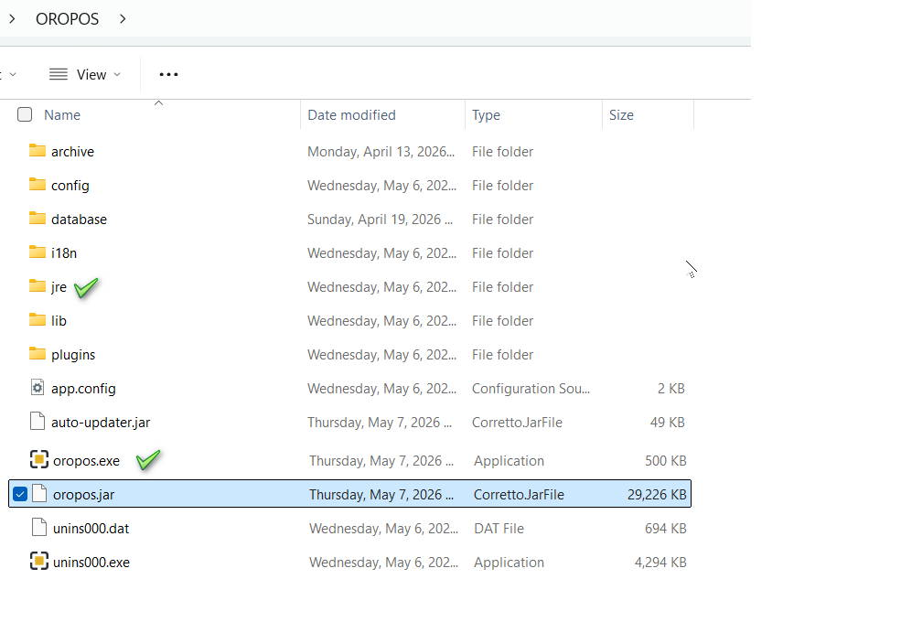The width and height of the screenshot is (901, 622).
Task: Click Application type of unins000.exe row
Action: click(x=509, y=563)
